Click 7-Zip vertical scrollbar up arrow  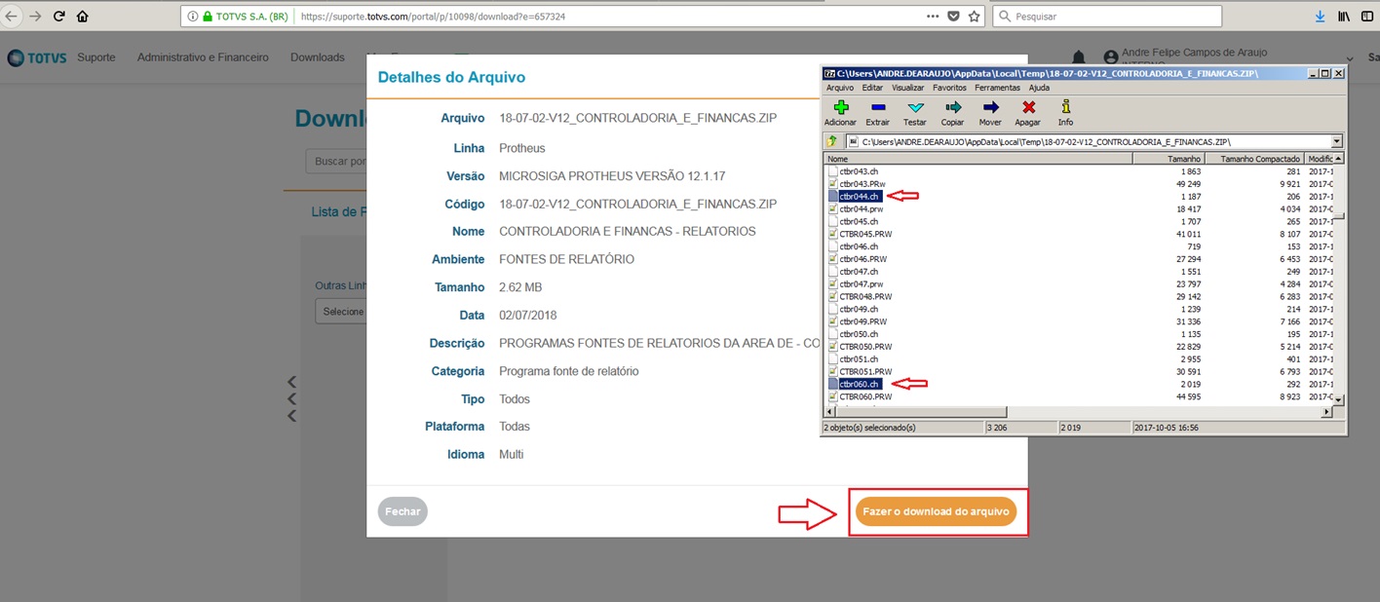click(1338, 158)
